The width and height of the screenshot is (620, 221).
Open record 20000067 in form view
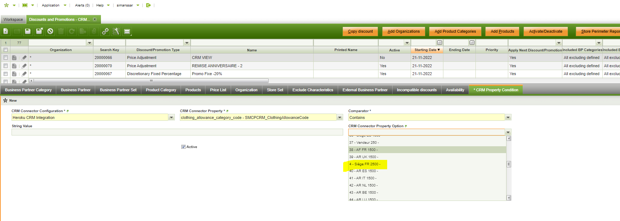(x=14, y=74)
